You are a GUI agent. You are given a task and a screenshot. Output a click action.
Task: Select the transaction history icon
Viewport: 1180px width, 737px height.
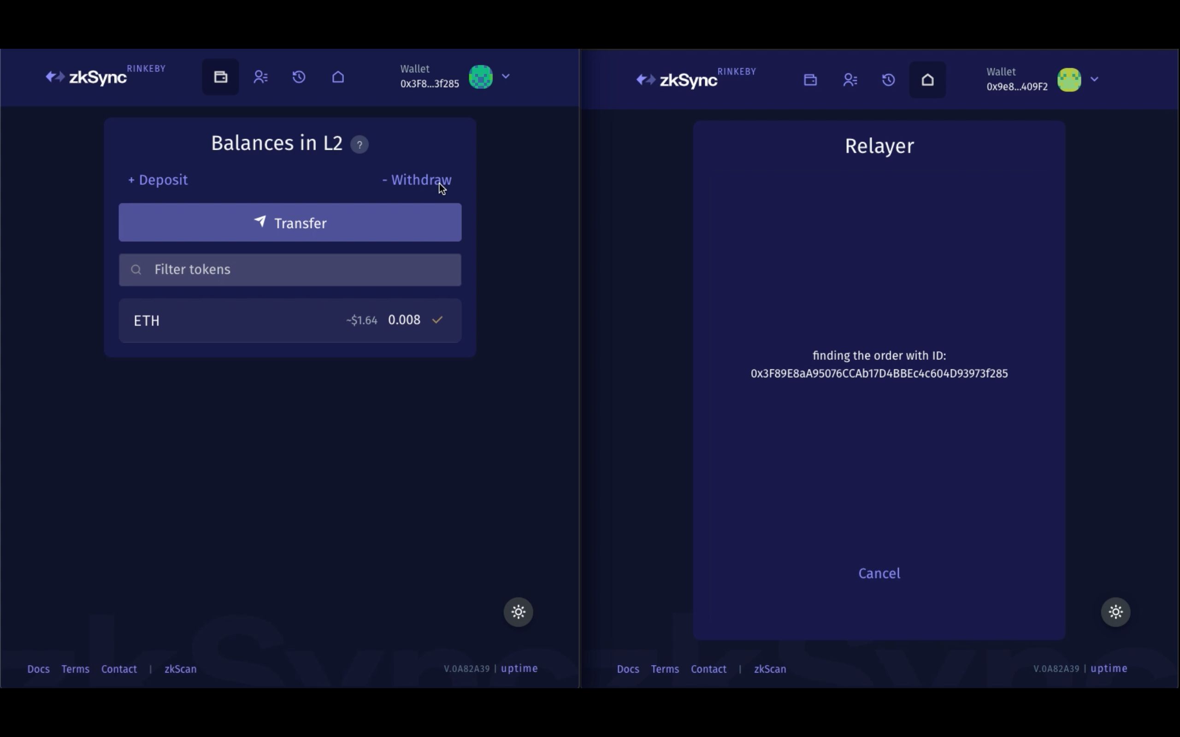point(299,76)
